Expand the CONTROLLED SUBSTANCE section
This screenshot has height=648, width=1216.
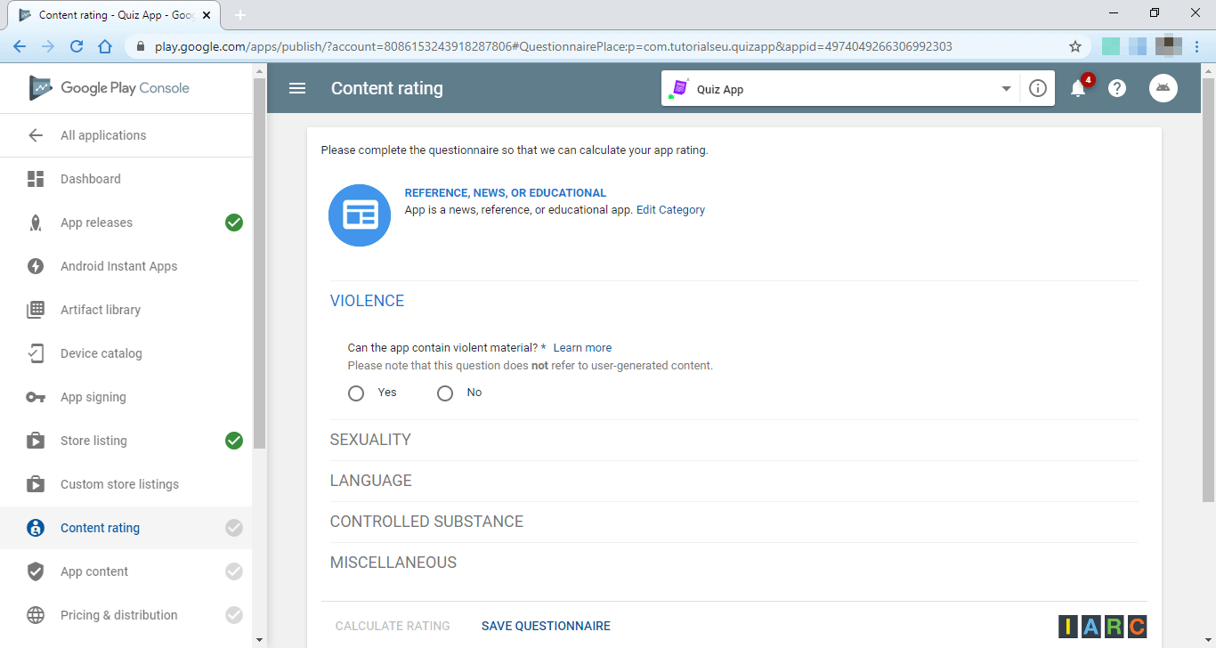(x=426, y=522)
